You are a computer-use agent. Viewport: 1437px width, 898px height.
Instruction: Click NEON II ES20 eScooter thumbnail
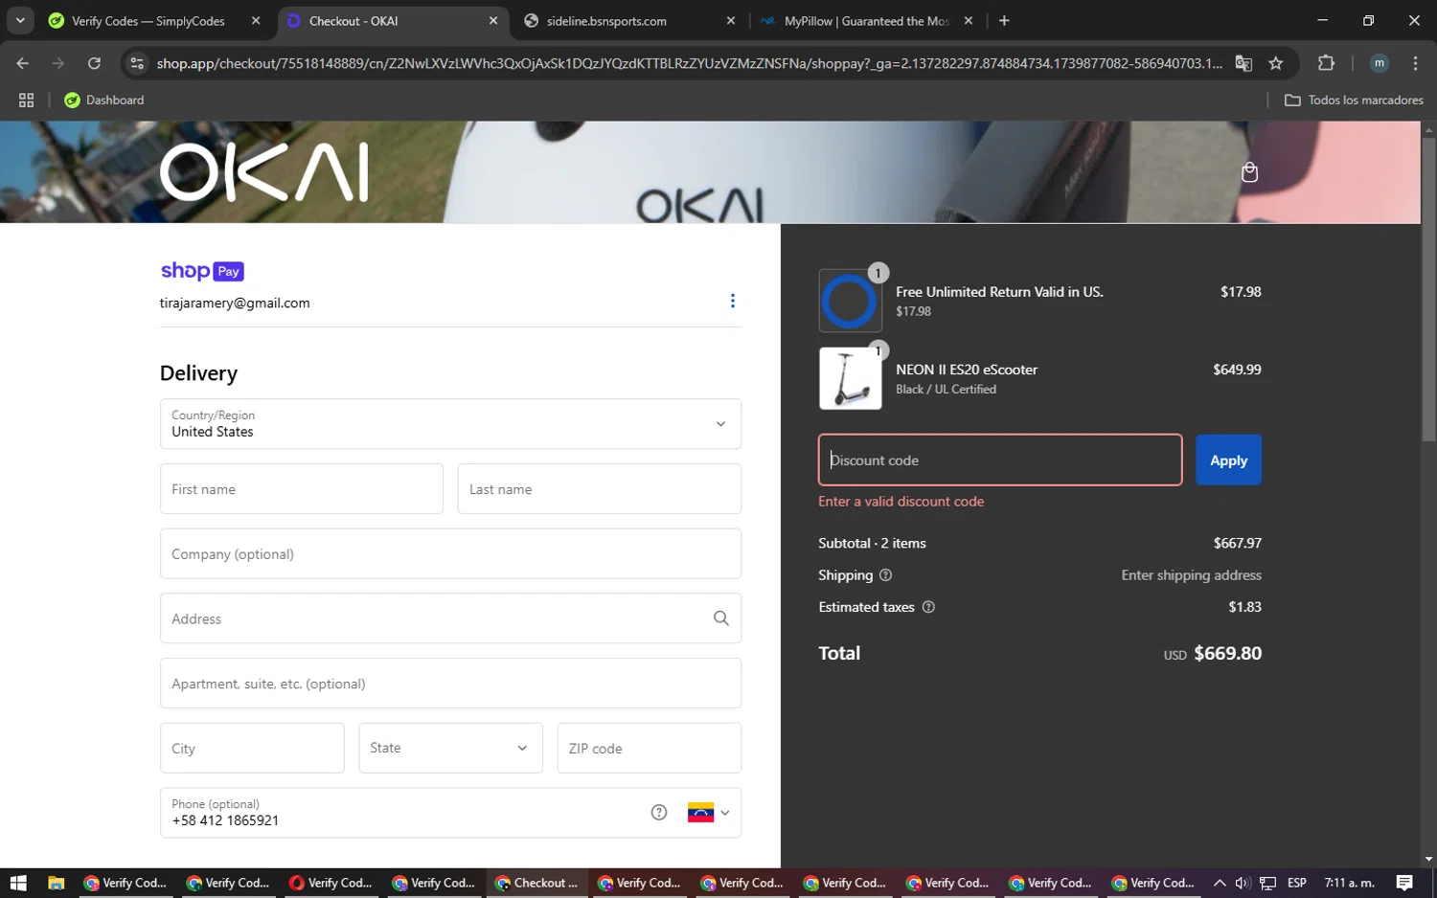pyautogui.click(x=851, y=378)
